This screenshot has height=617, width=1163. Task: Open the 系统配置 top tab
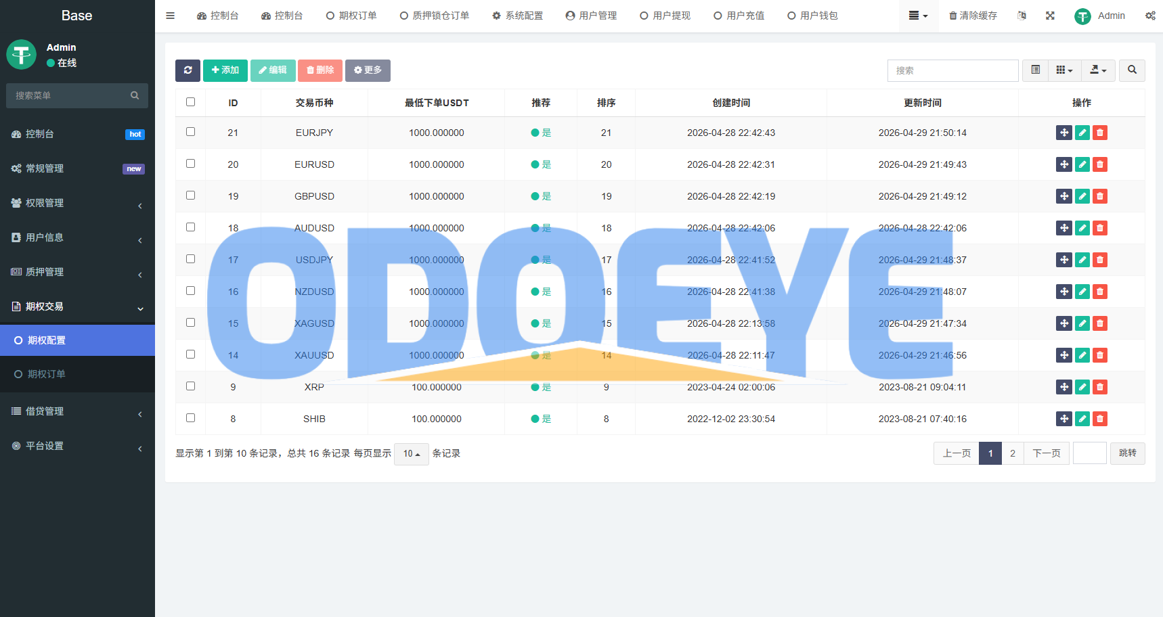pyautogui.click(x=517, y=16)
